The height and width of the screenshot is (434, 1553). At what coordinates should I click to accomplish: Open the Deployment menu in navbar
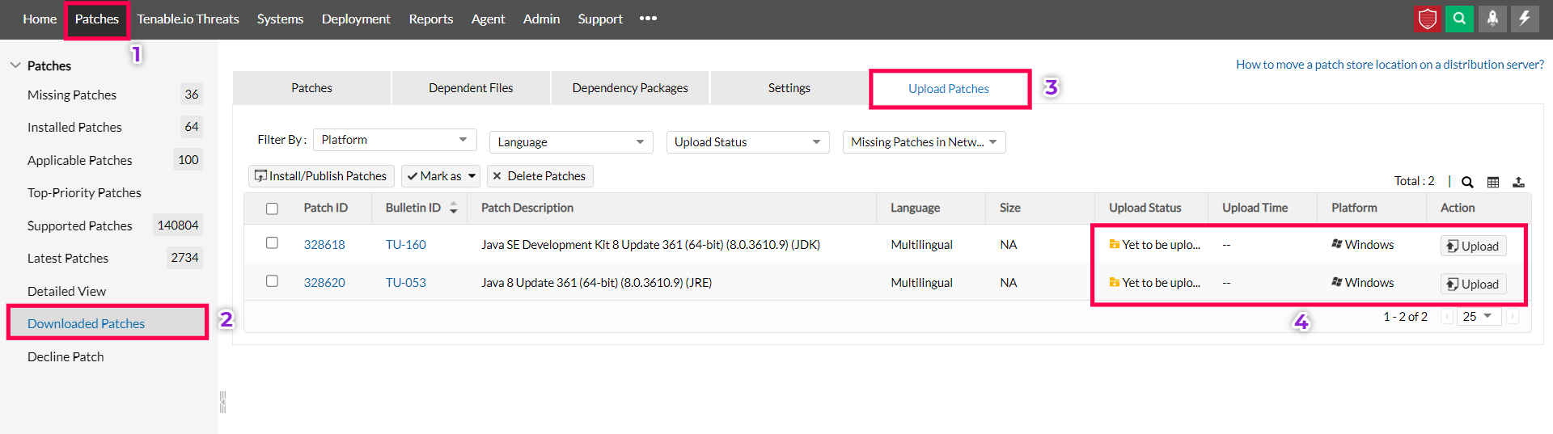[x=356, y=19]
